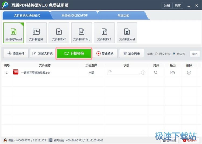Close the 互盾PDF转换器 window
The height and width of the screenshot is (144, 202).
(x=197, y=6)
